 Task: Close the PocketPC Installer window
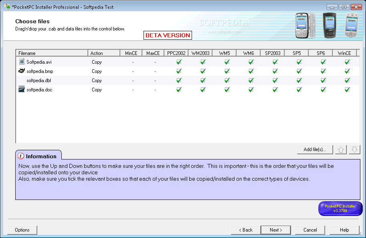356,7
